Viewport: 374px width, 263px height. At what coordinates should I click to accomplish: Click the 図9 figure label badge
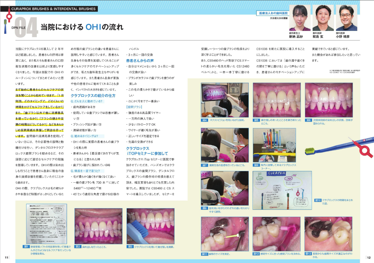(256, 165)
